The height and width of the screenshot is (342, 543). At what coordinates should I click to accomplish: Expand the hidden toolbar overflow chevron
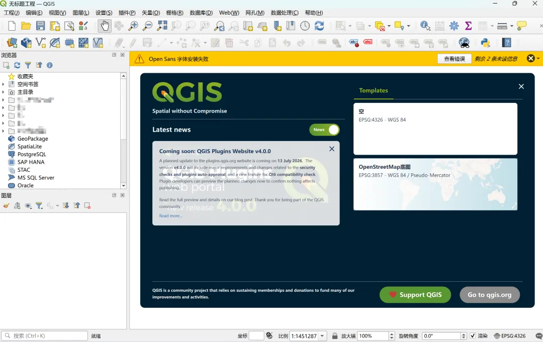[x=540, y=26]
